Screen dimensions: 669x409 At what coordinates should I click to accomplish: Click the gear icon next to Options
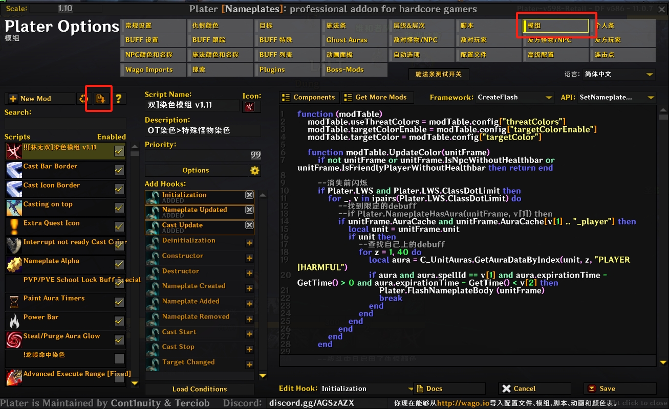pos(254,171)
